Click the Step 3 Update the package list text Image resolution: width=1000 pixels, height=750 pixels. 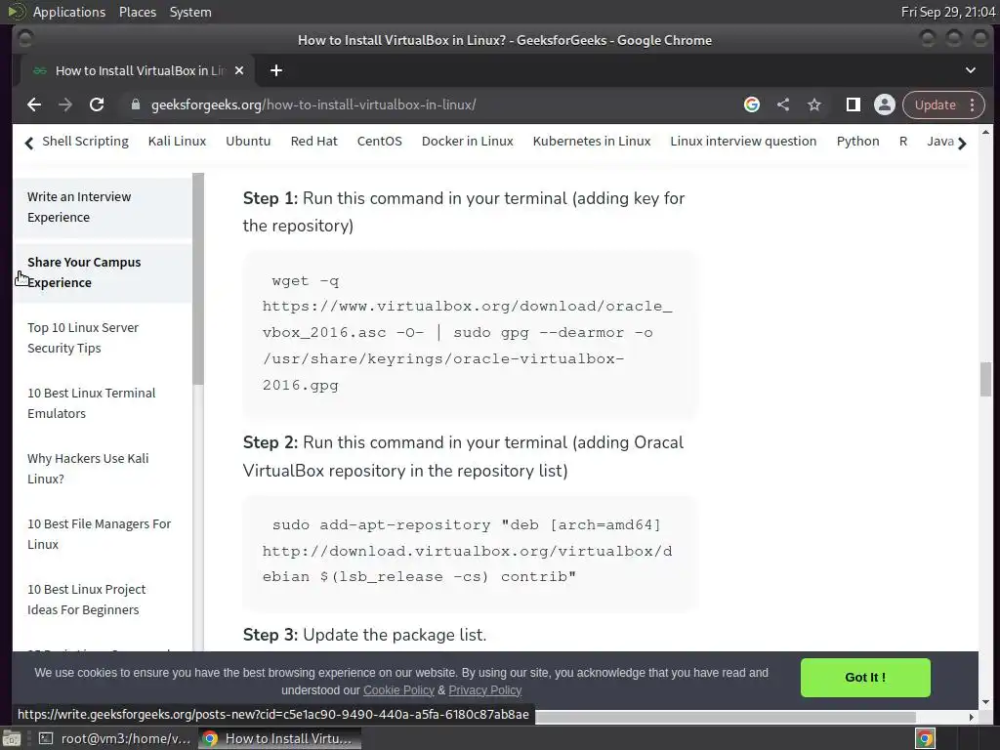coord(365,635)
